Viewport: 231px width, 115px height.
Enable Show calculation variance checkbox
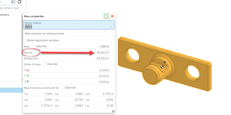pos(25,40)
